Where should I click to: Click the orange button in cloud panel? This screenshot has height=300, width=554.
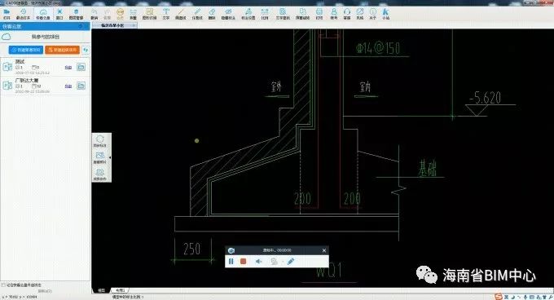[62, 50]
